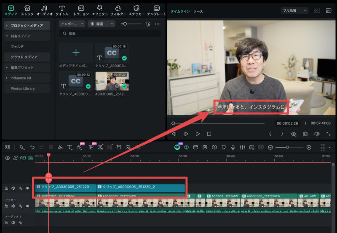Mute the オーディオ 1 track

pos(13,222)
